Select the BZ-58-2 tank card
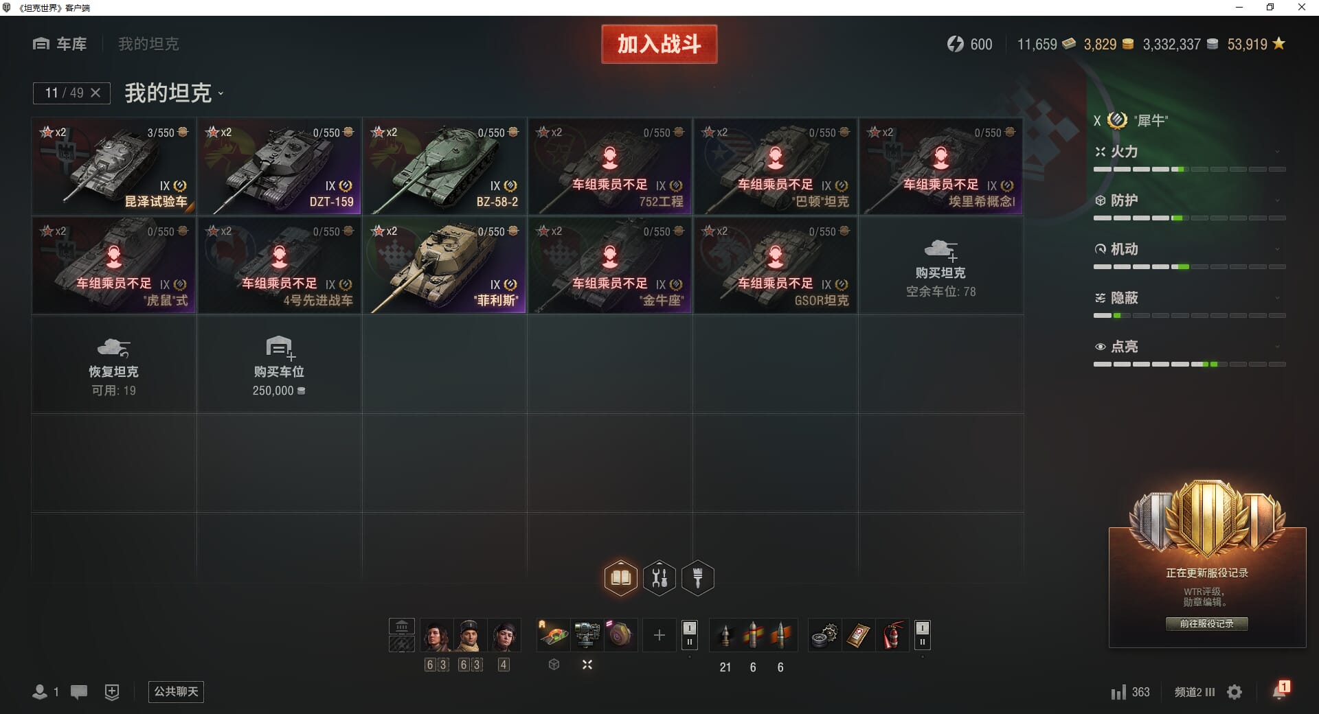This screenshot has height=714, width=1319. tap(444, 166)
